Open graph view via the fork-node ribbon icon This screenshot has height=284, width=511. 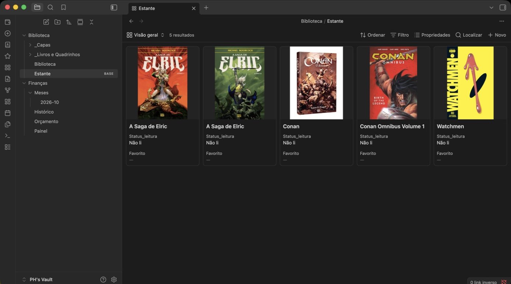[x=8, y=90]
